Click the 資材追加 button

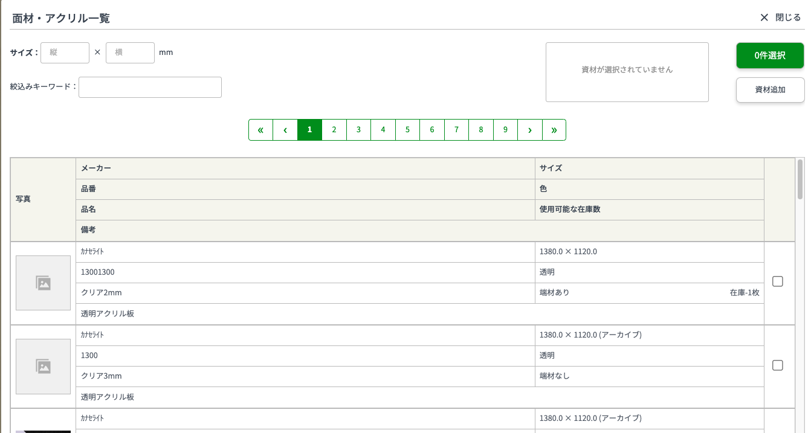[x=770, y=90]
